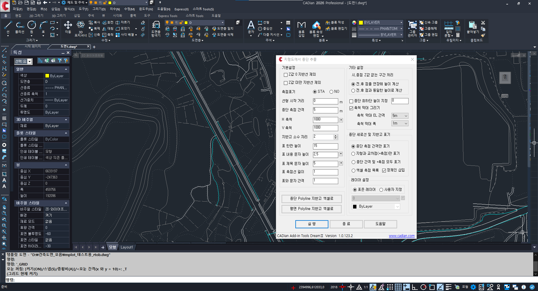Open the 축척 막대 폭 dropdown
The height and width of the screenshot is (291, 538).
pos(400,123)
